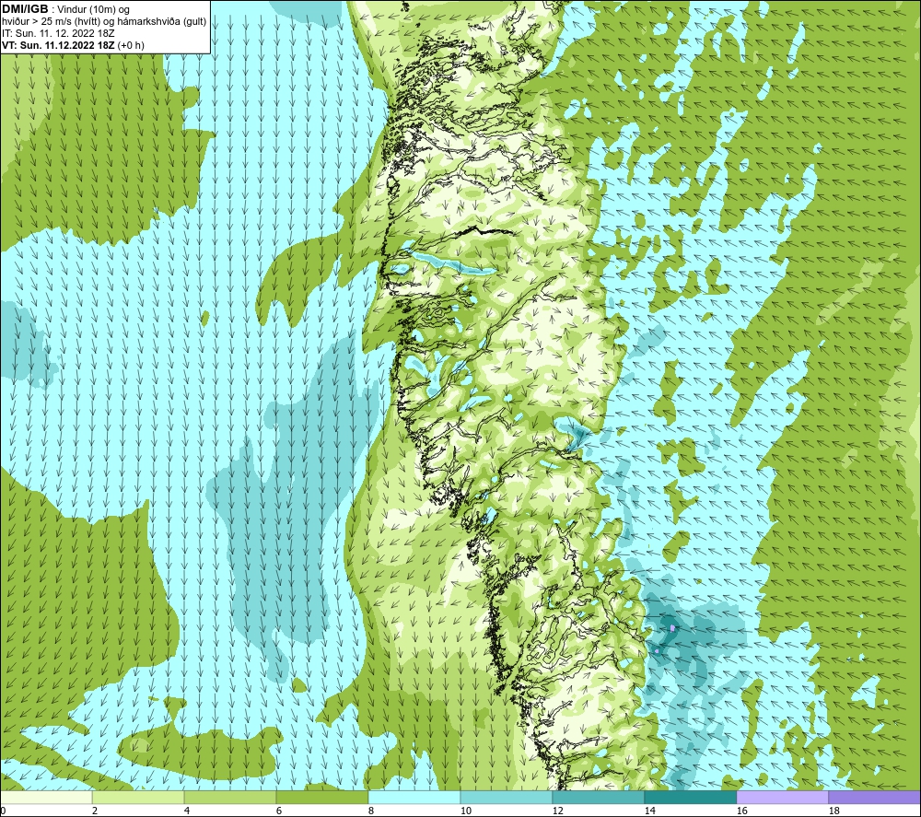921x817 pixels.
Task: Click the '16' scale tick label
Action: [x=741, y=811]
